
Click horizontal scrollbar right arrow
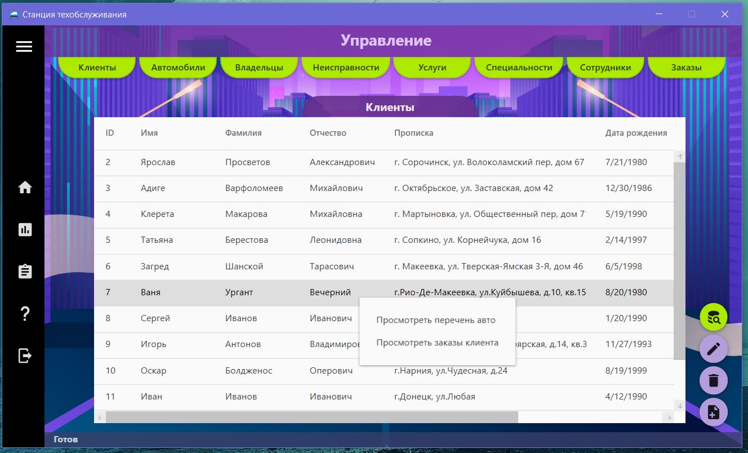669,417
